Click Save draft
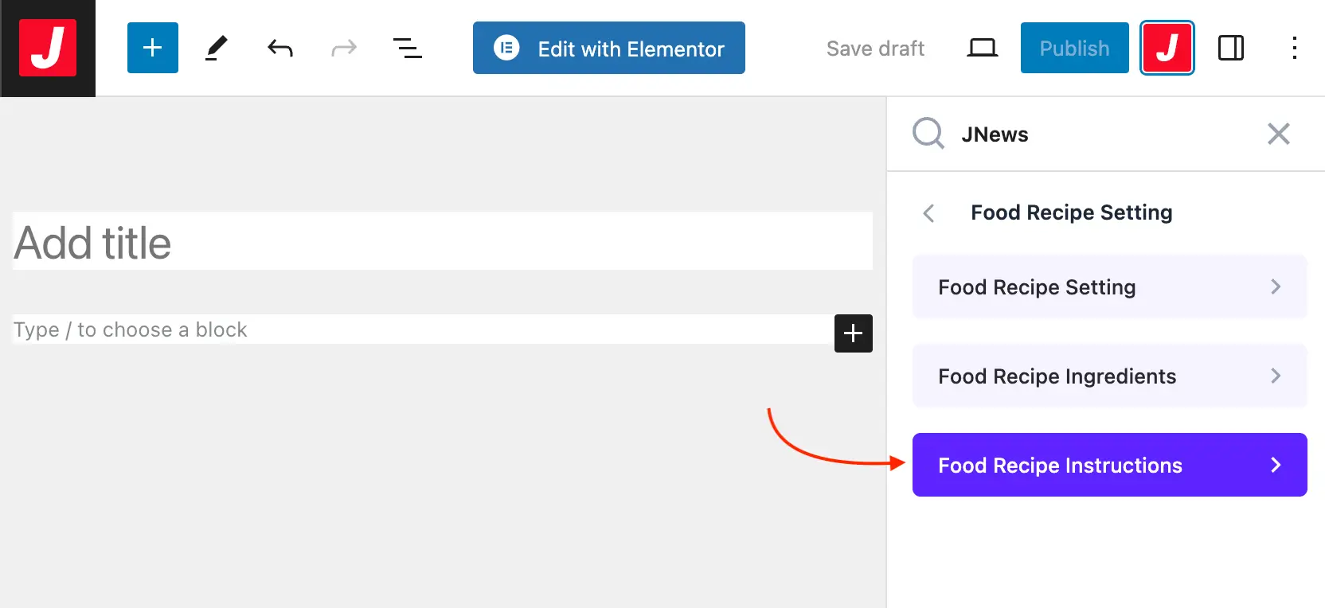Screen dimensions: 1325x608 [x=875, y=49]
